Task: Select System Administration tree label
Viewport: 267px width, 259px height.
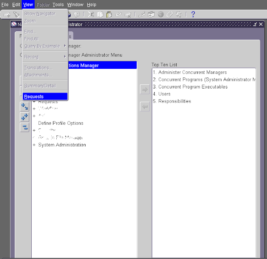Action: click(62, 145)
